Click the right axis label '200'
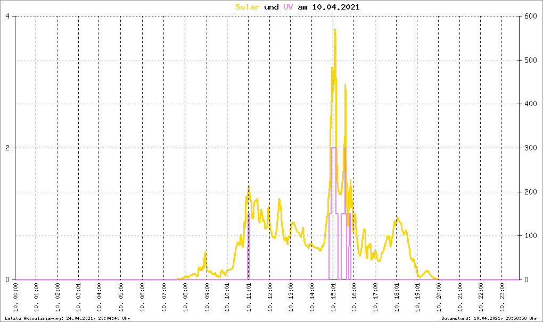 tap(531, 192)
